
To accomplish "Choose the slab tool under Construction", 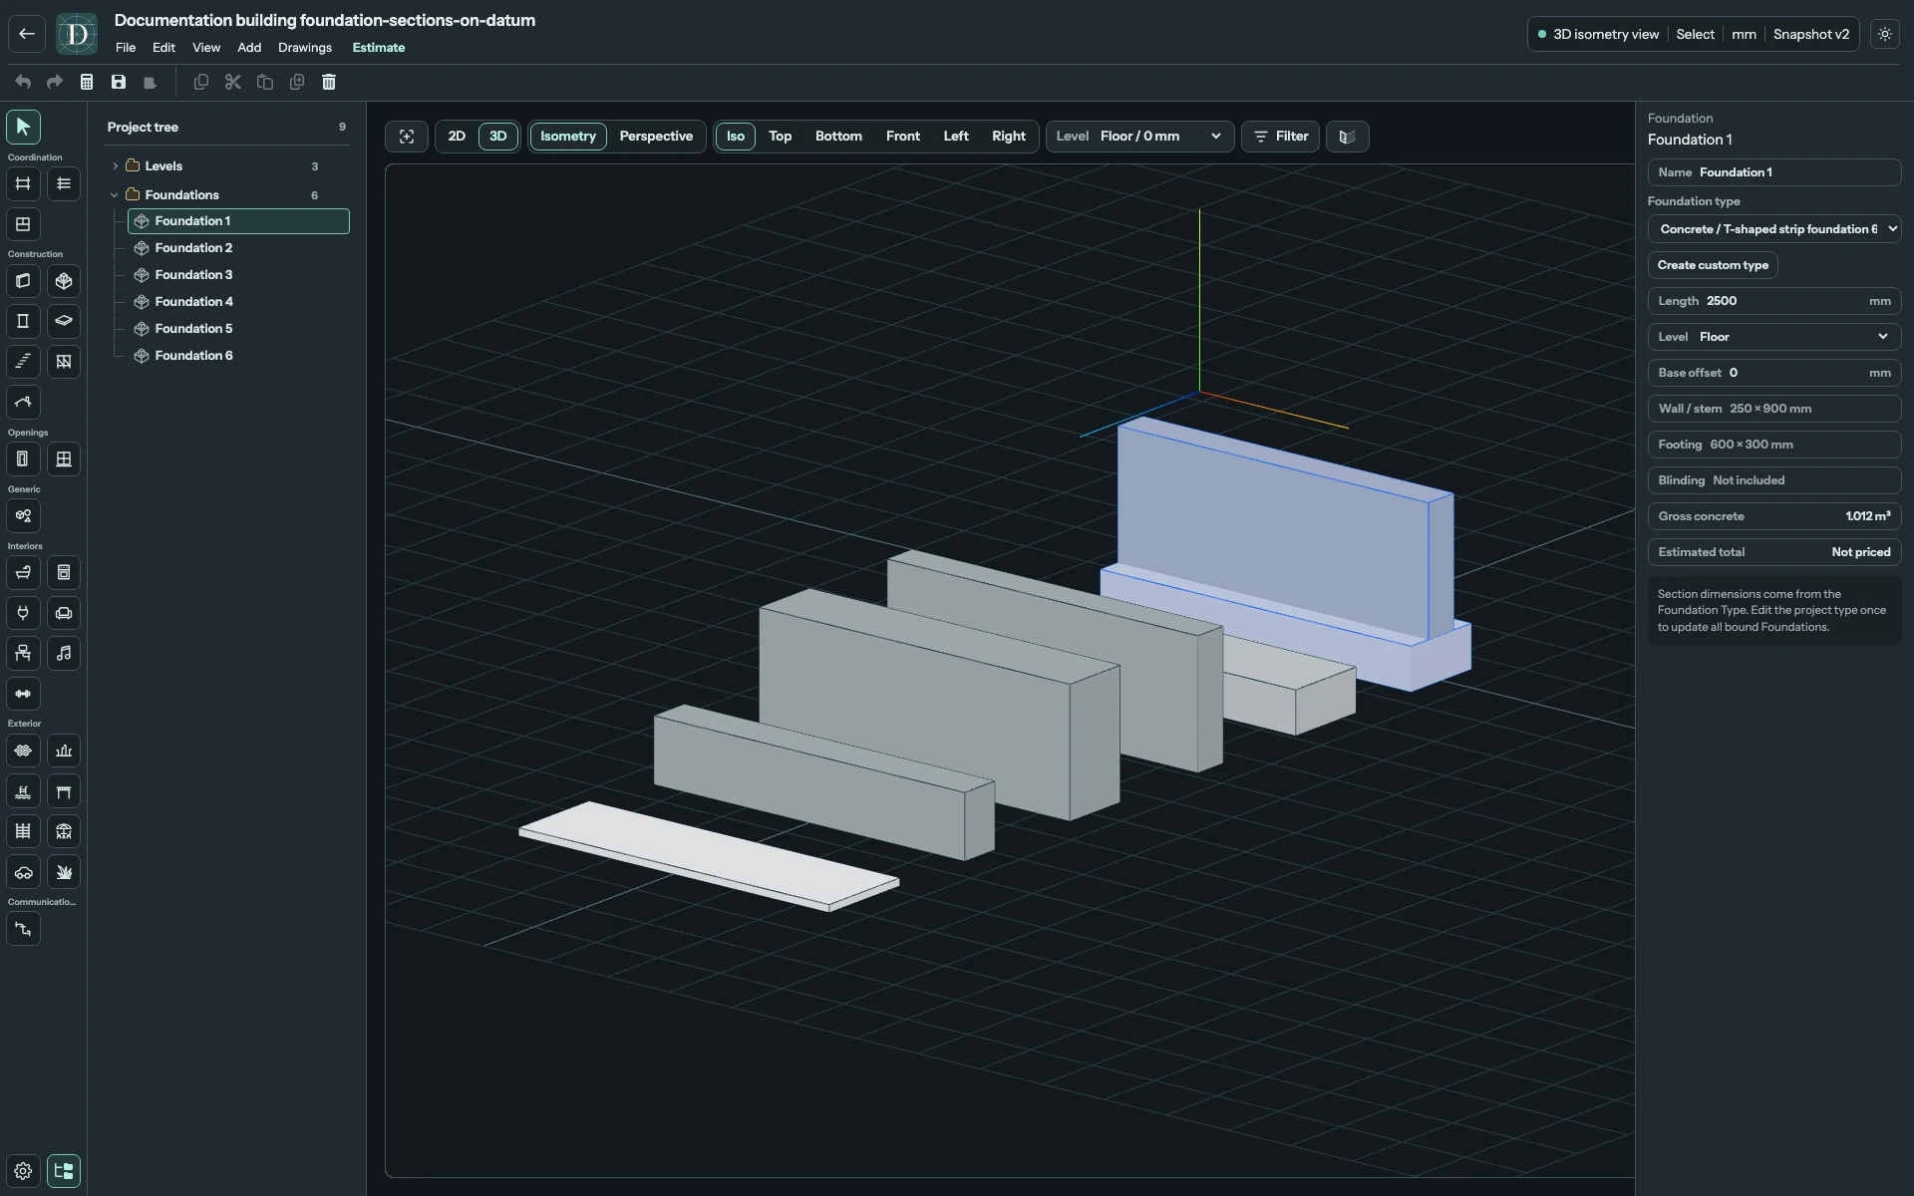I will coord(64,321).
